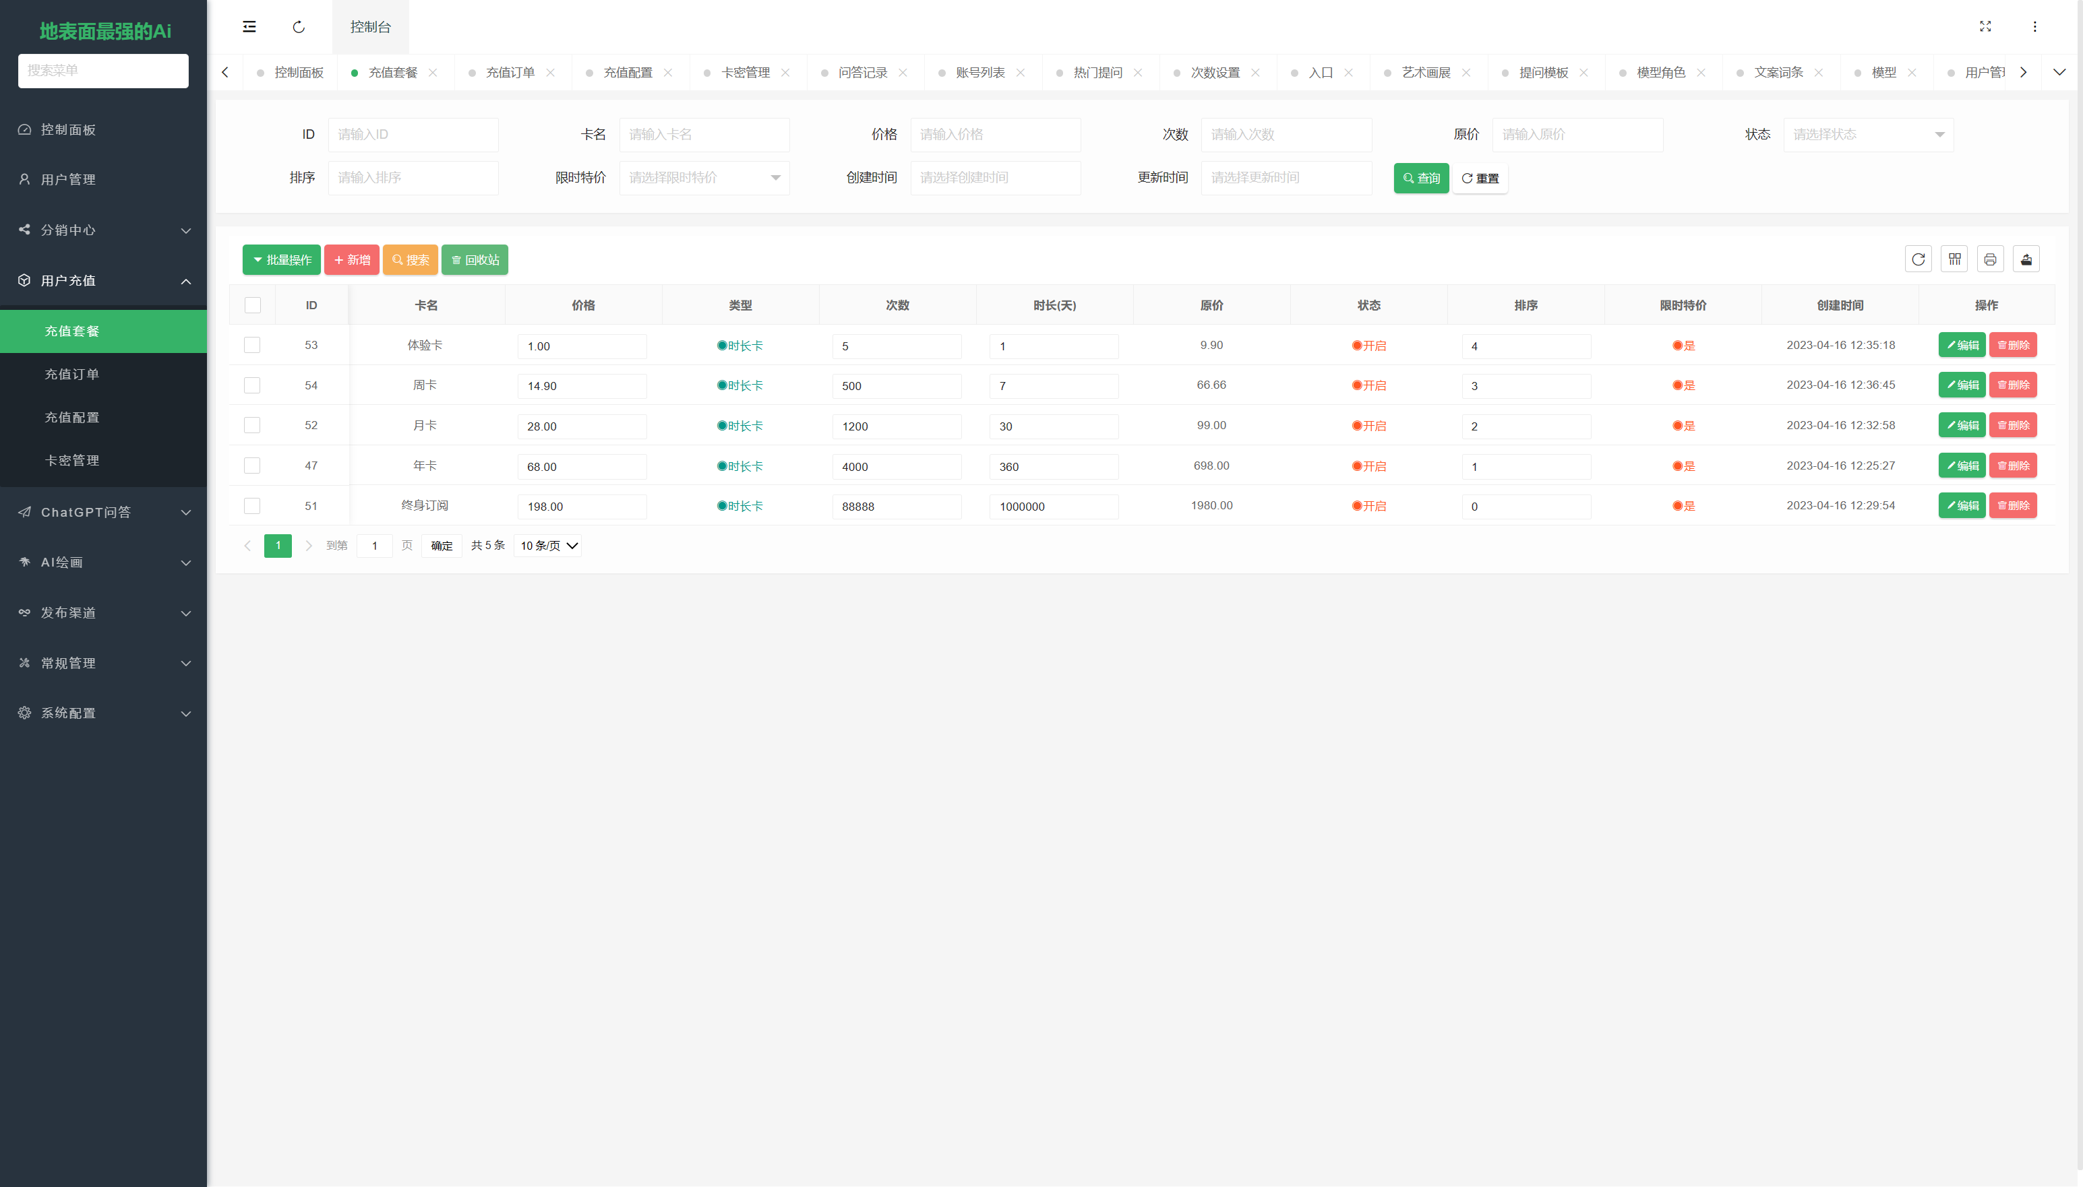The width and height of the screenshot is (2083, 1187).
Task: Open 充值配置 in the sidebar
Action: click(x=104, y=418)
